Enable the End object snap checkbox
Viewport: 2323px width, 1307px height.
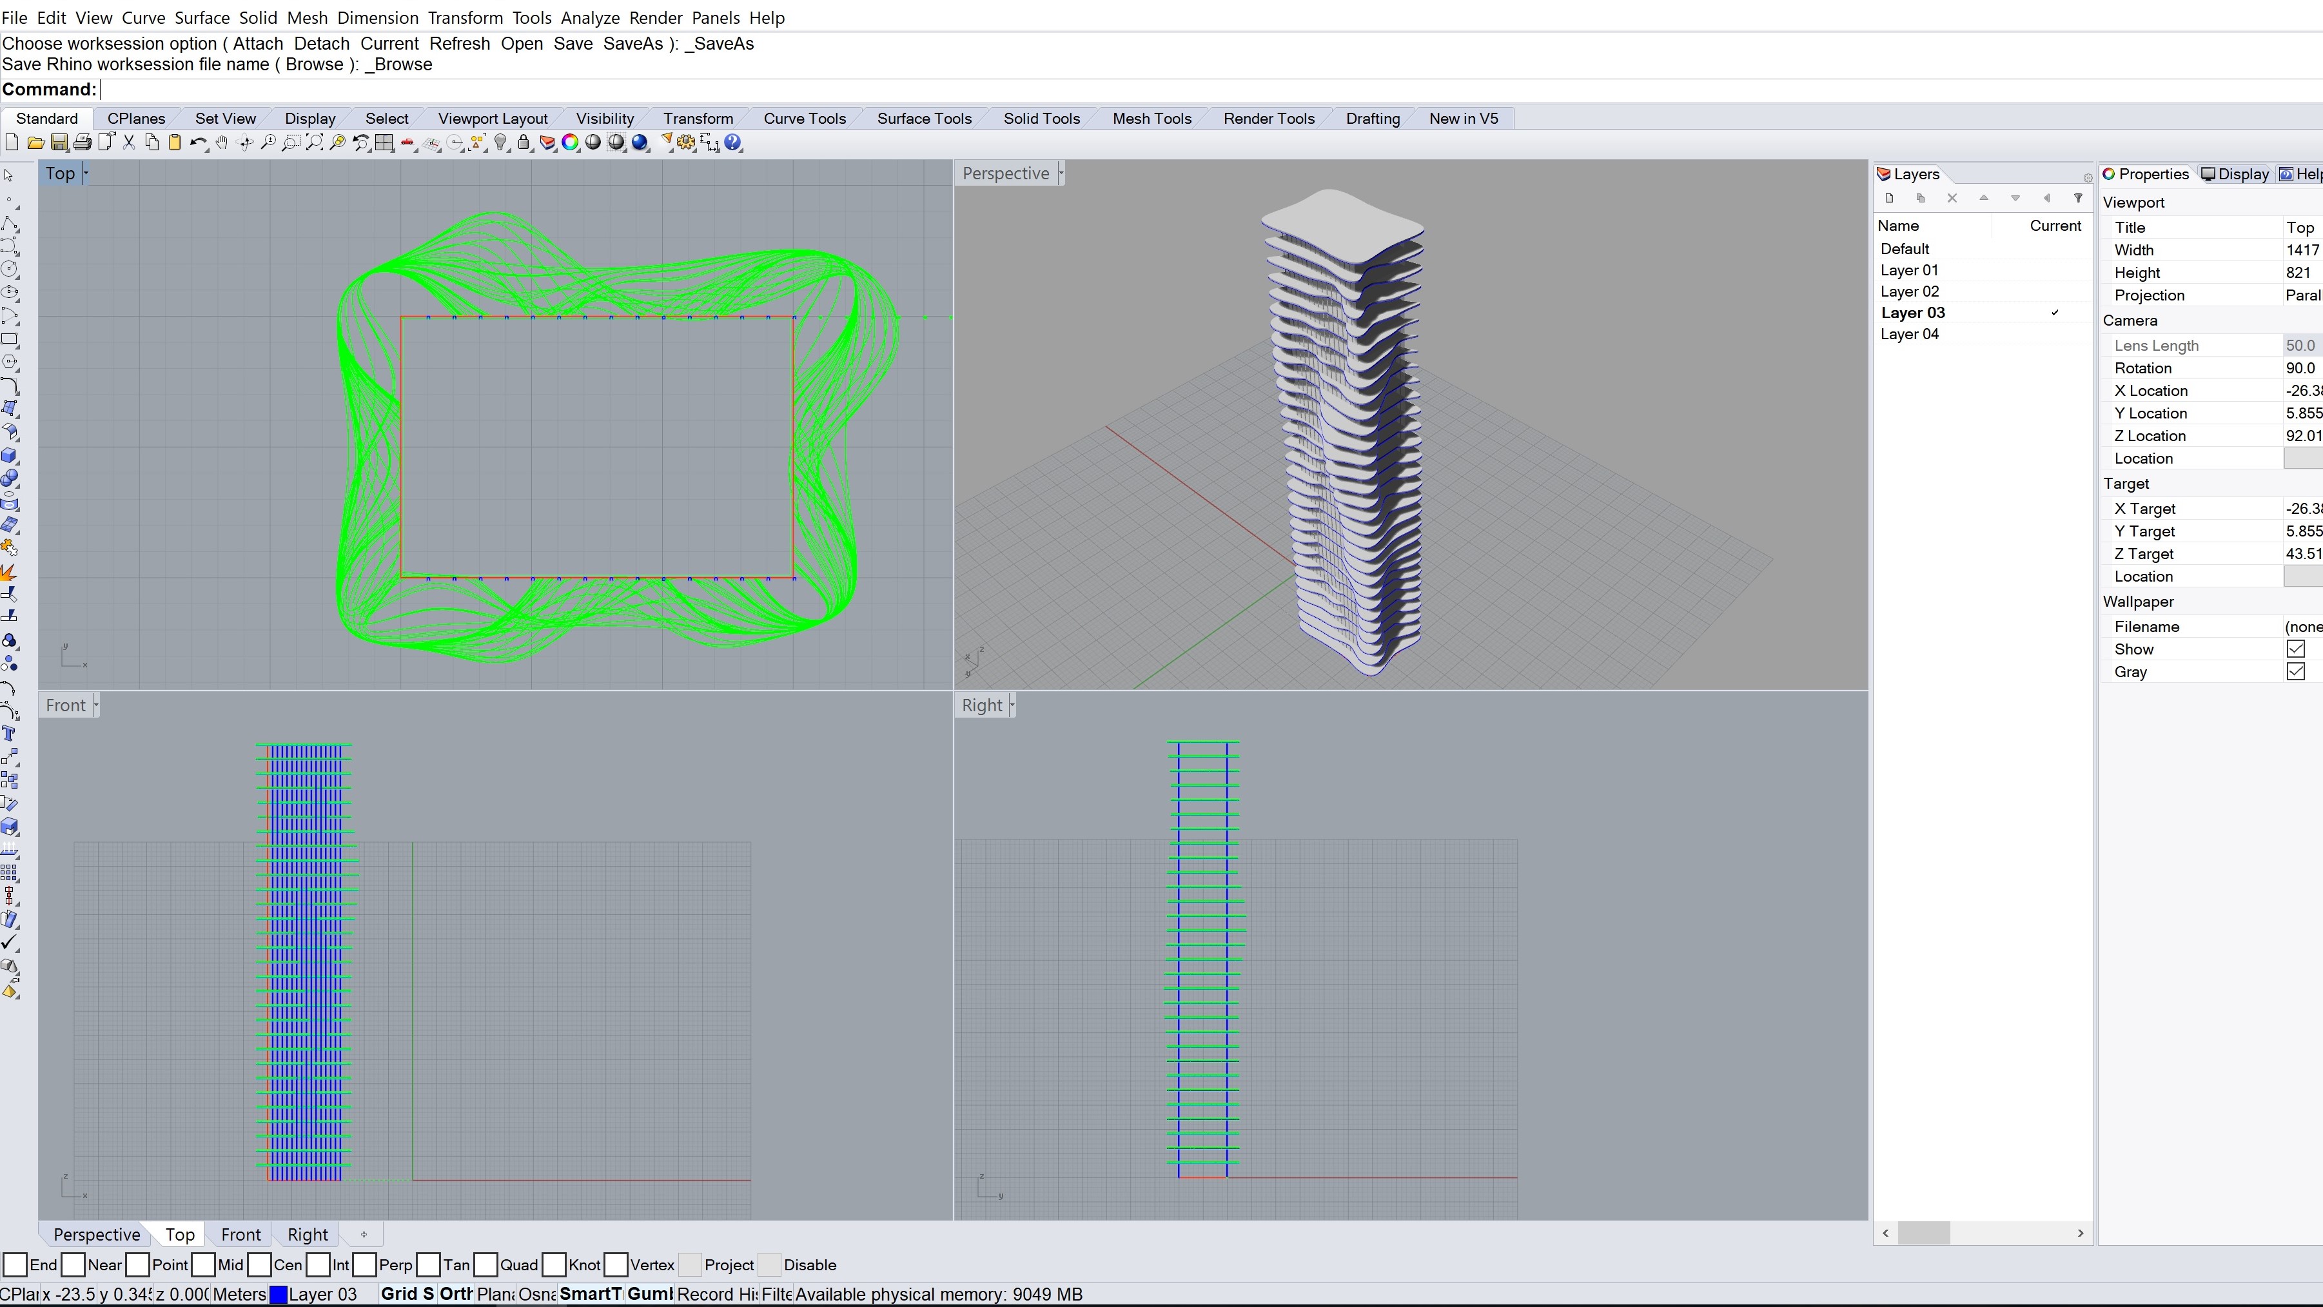[14, 1264]
